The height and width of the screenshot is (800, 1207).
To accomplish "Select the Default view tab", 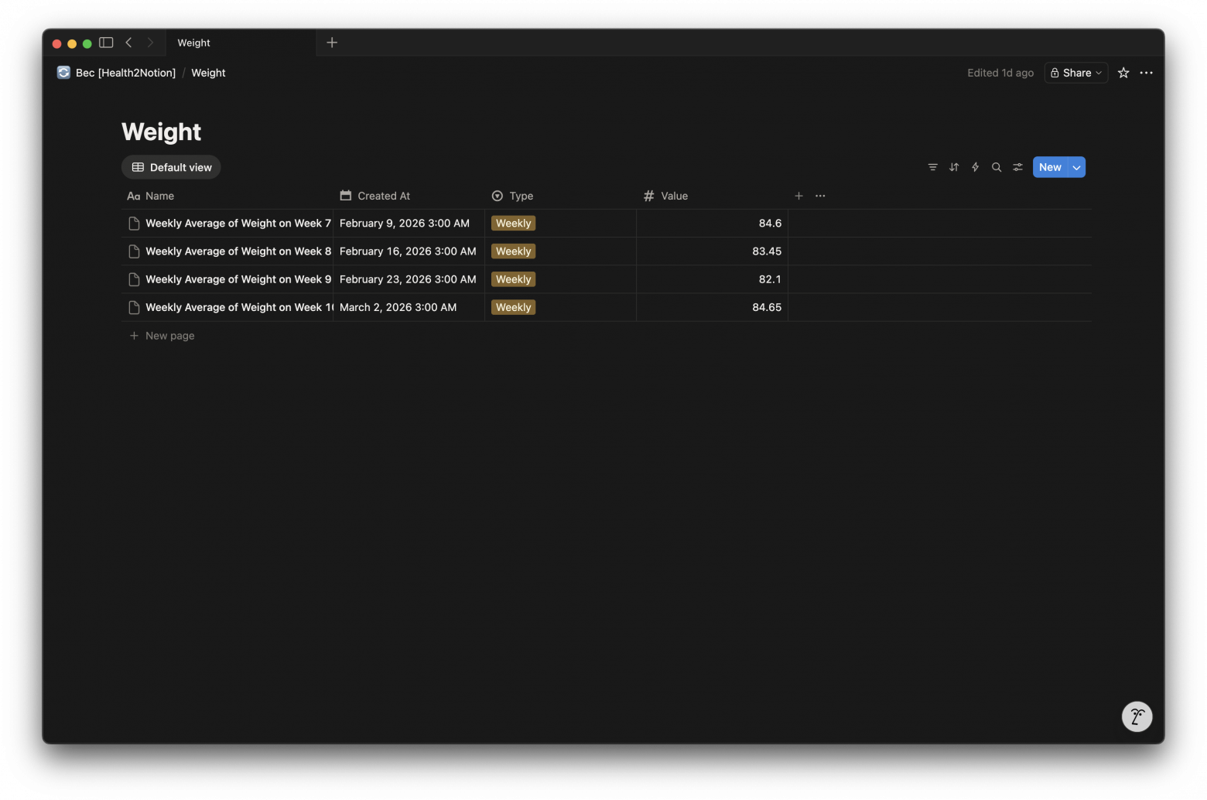I will point(172,167).
